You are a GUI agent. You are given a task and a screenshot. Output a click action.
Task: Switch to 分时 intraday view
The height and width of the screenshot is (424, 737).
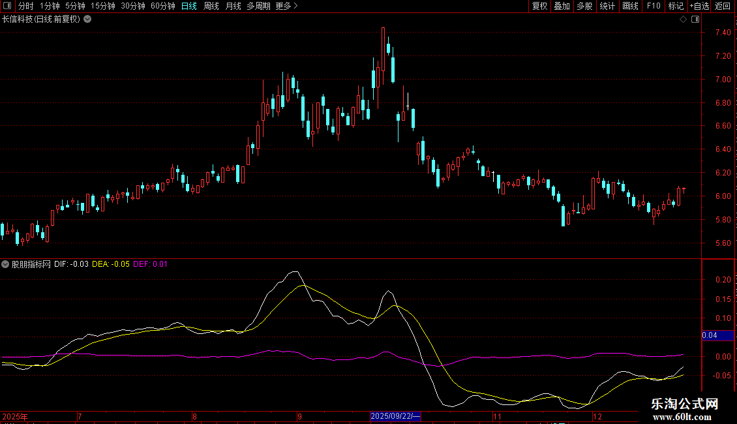[x=26, y=6]
